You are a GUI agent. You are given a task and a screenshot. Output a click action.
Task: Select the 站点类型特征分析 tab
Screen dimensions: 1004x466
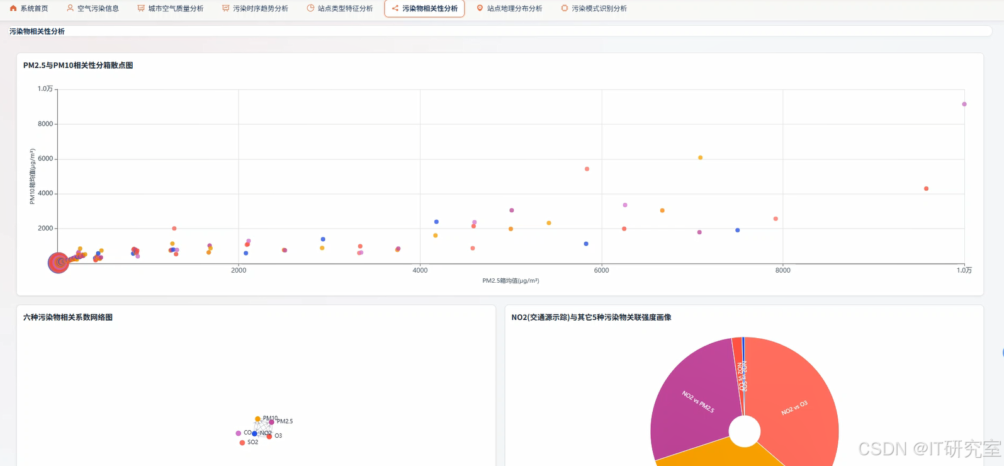[340, 9]
